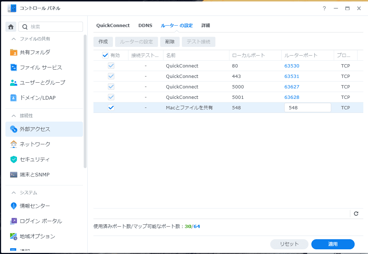368x254 pixels.
Task: Click router port link 63530
Action: [292, 66]
